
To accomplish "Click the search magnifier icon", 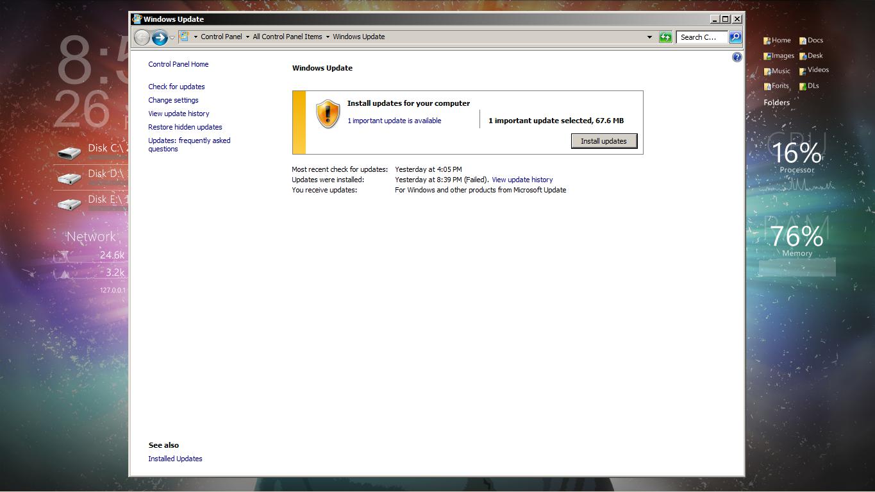I will [735, 37].
